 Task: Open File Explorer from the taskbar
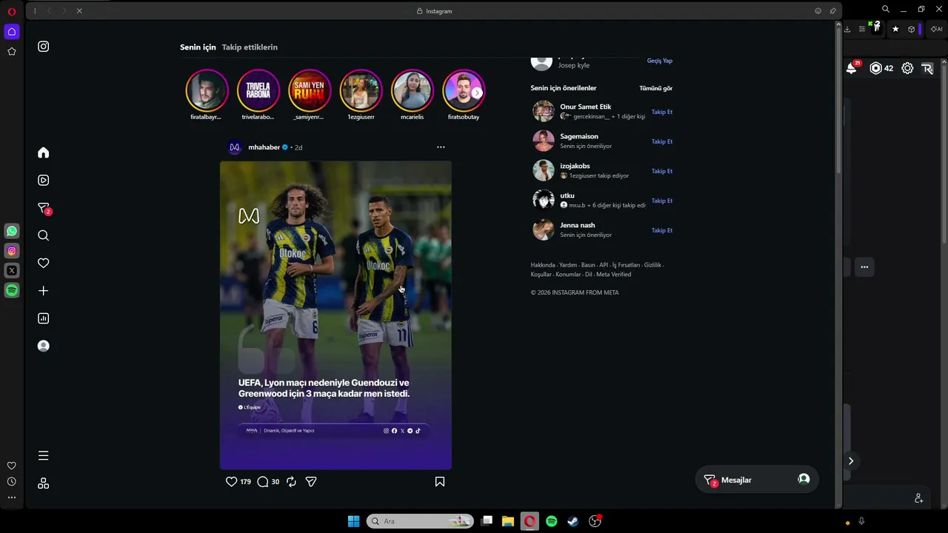508,521
